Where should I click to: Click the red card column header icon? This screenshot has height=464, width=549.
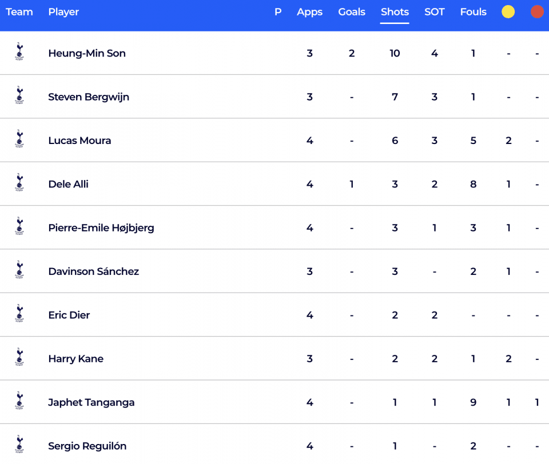click(537, 12)
